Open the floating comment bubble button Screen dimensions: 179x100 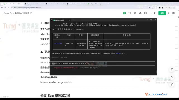coord(172,84)
